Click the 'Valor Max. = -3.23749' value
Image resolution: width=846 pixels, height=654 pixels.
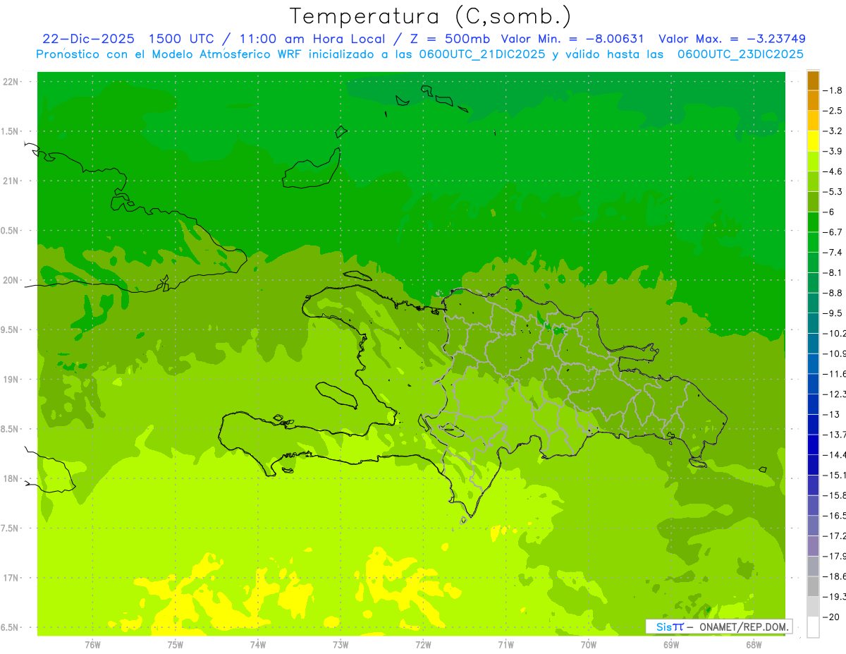pyautogui.click(x=732, y=39)
